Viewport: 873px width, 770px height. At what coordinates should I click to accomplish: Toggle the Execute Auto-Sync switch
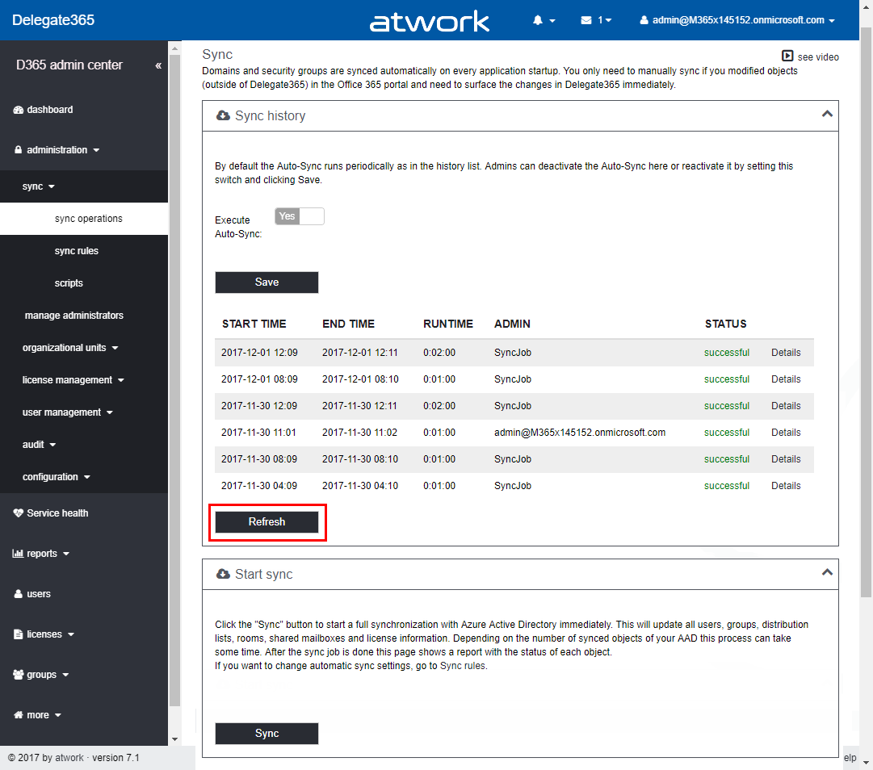pyautogui.click(x=299, y=216)
